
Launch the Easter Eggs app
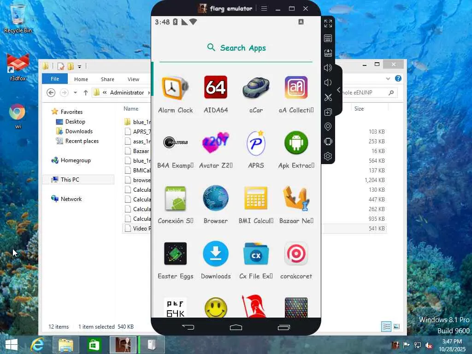176,254
